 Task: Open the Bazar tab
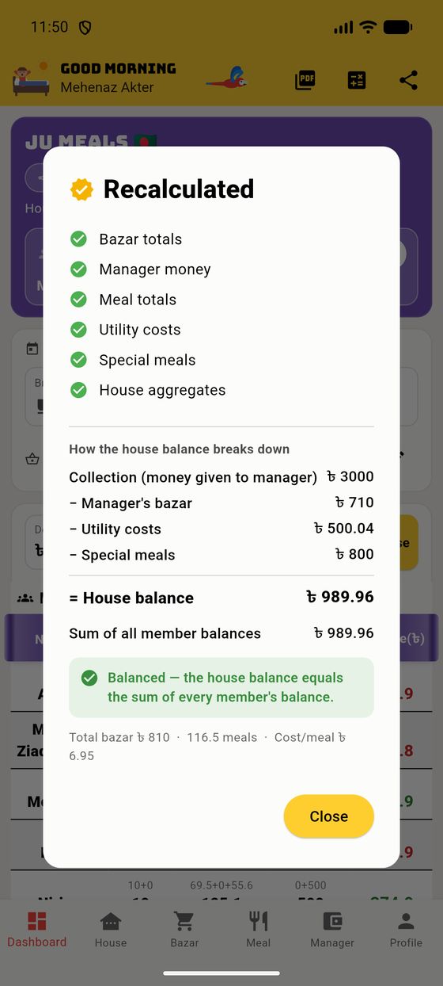click(x=184, y=930)
